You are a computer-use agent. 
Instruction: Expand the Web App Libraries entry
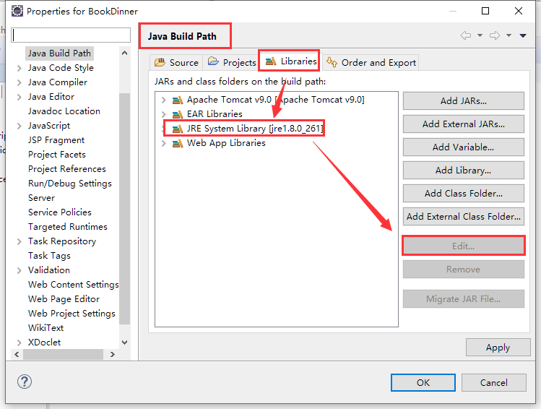[x=163, y=143]
